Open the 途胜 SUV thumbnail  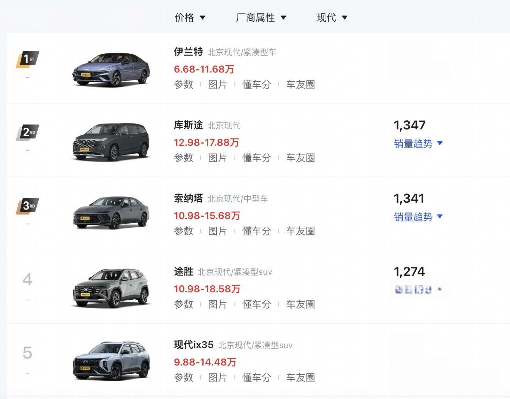click(x=111, y=288)
